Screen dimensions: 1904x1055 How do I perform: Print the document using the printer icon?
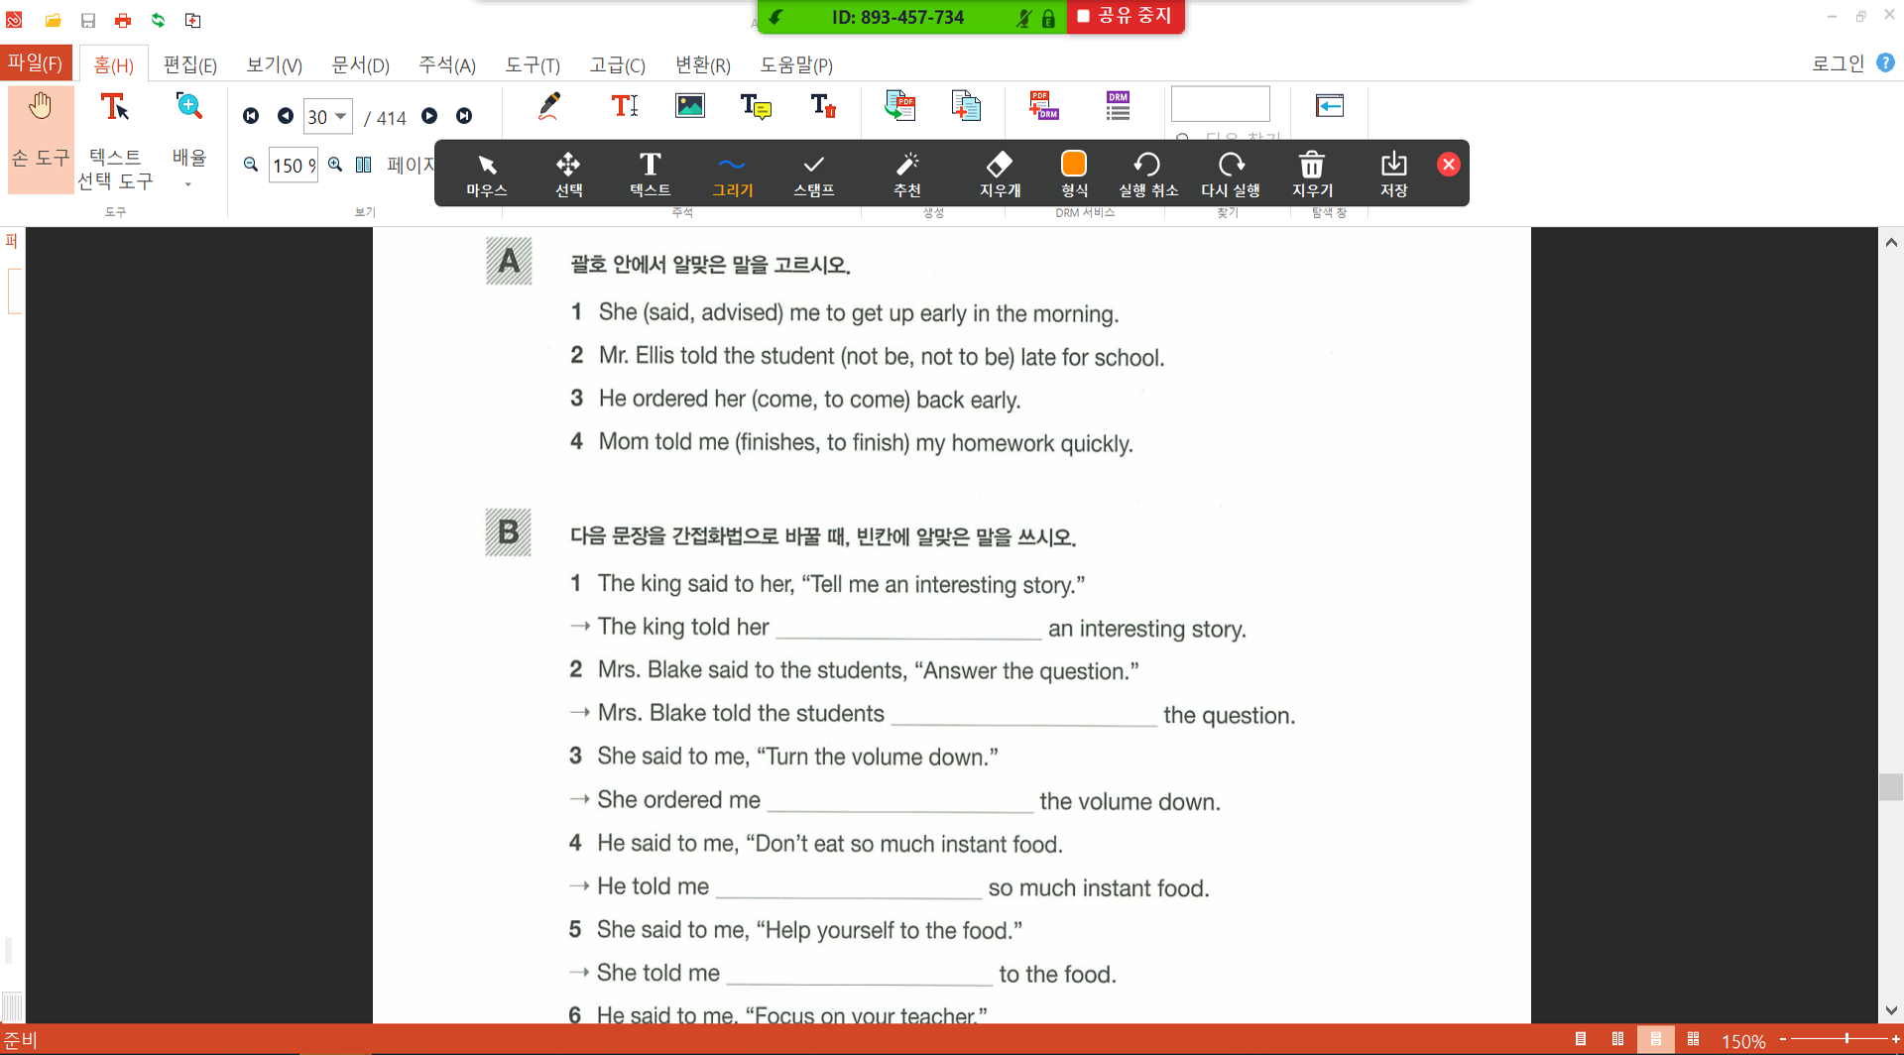tap(123, 20)
